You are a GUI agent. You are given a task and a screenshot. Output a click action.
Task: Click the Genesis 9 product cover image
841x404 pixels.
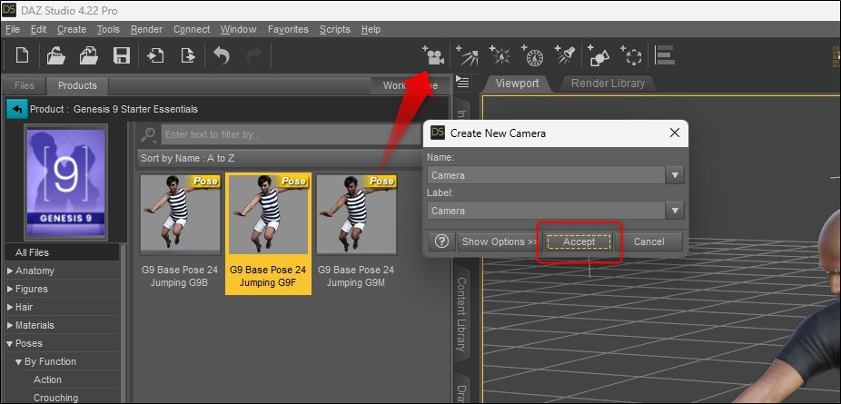(x=66, y=182)
